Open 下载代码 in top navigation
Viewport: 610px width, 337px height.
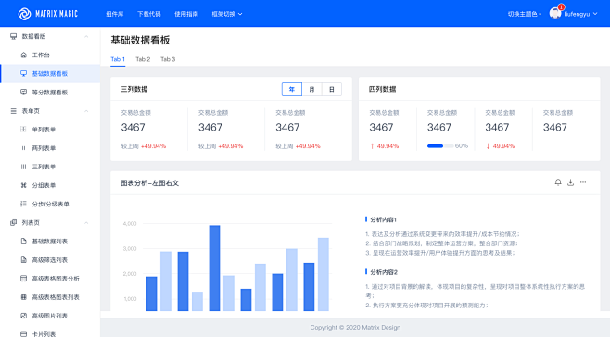click(x=149, y=14)
